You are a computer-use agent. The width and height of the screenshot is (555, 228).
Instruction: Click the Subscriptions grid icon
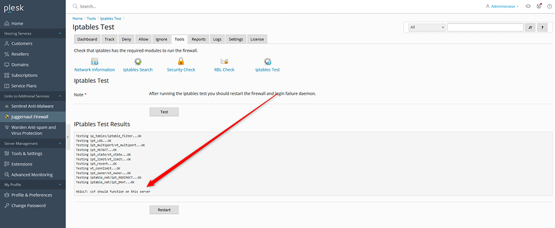pos(7,75)
